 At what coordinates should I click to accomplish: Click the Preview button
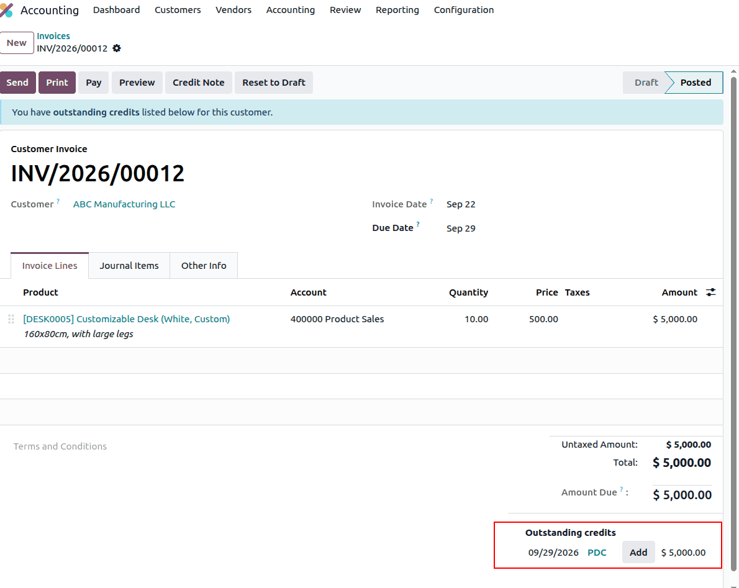(137, 83)
